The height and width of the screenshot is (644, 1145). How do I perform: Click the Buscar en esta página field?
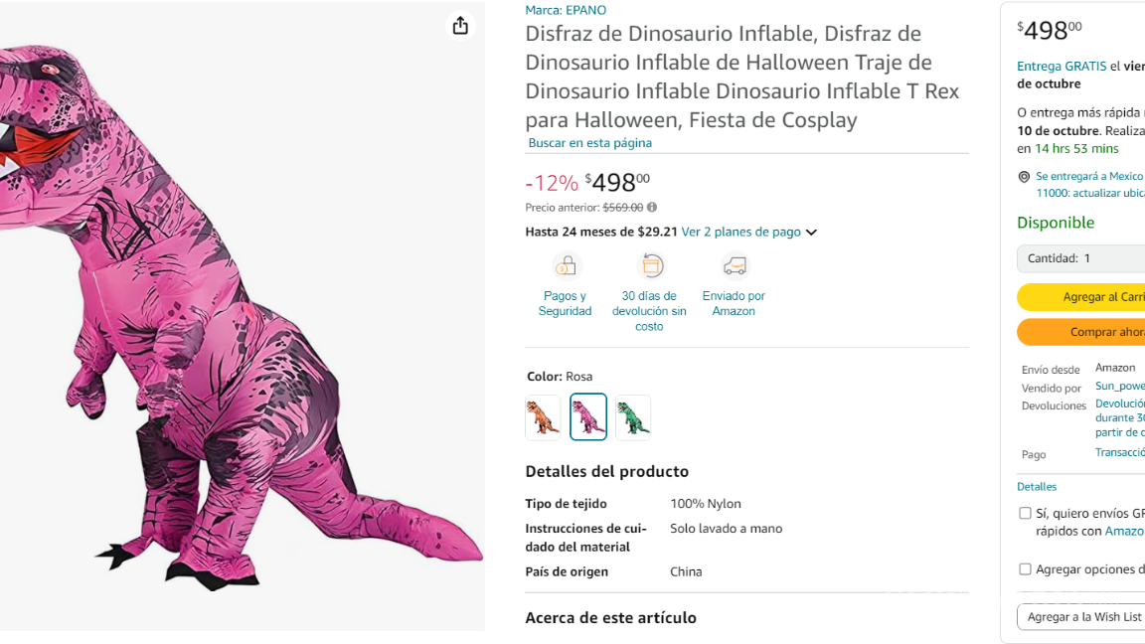coord(588,143)
